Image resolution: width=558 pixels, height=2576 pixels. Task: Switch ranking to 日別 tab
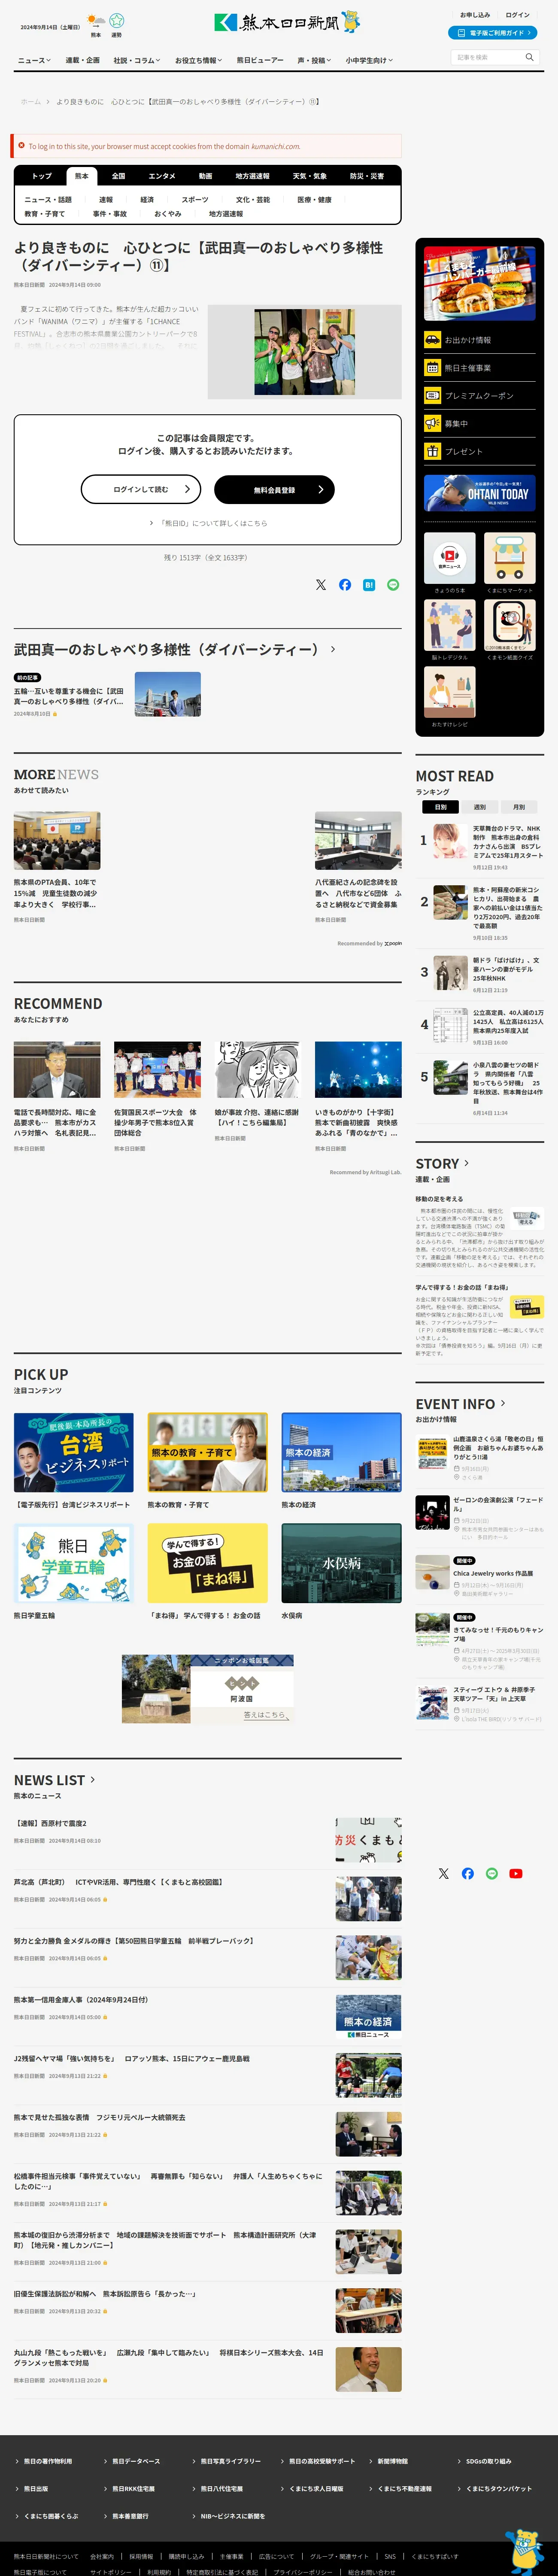tap(440, 807)
